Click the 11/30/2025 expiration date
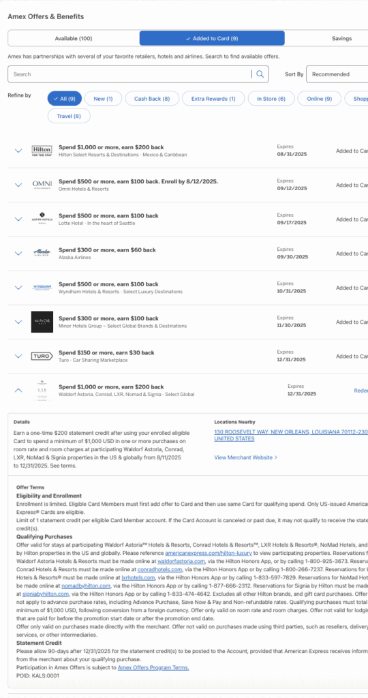The height and width of the screenshot is (698, 368). click(x=292, y=325)
